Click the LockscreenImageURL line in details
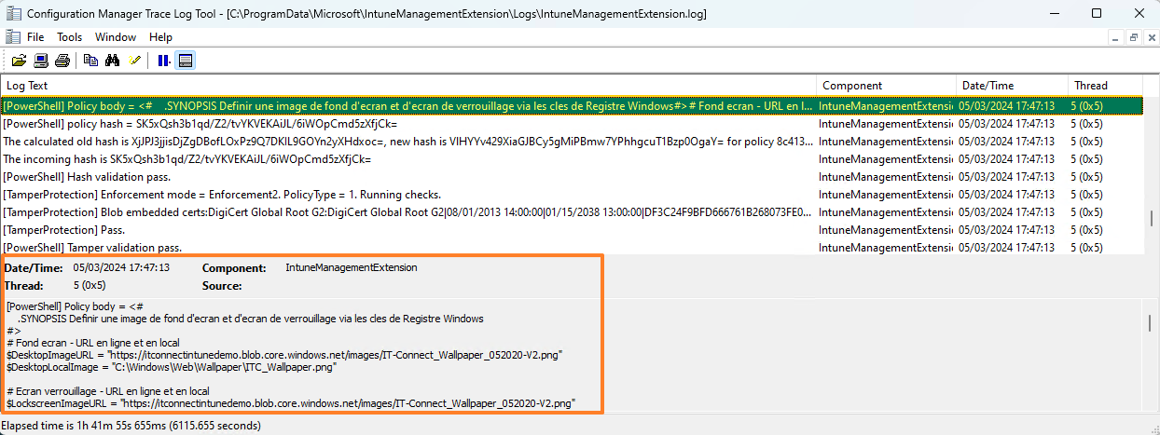 pyautogui.click(x=290, y=403)
